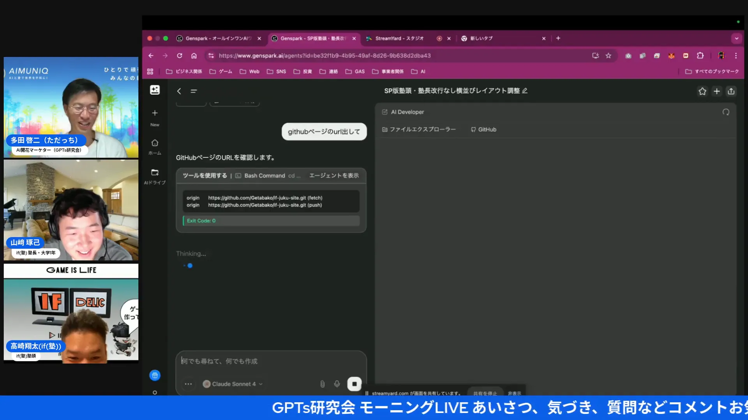Open GAS bookmark folder
The image size is (748, 420).
tap(355, 72)
